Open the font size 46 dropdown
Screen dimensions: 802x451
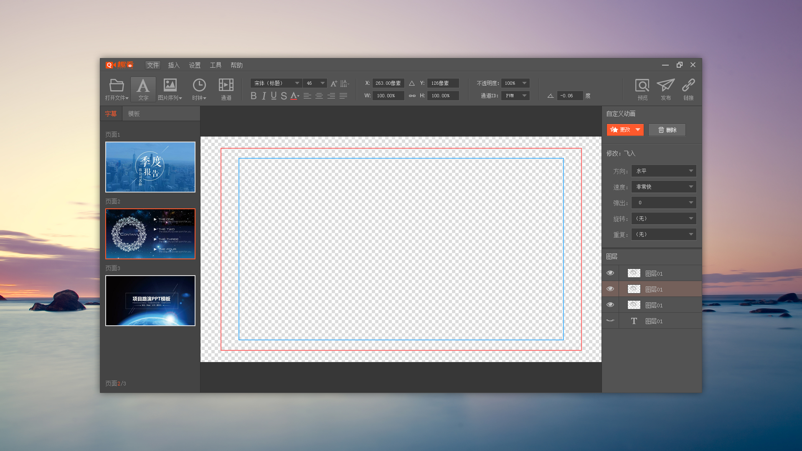(x=315, y=83)
